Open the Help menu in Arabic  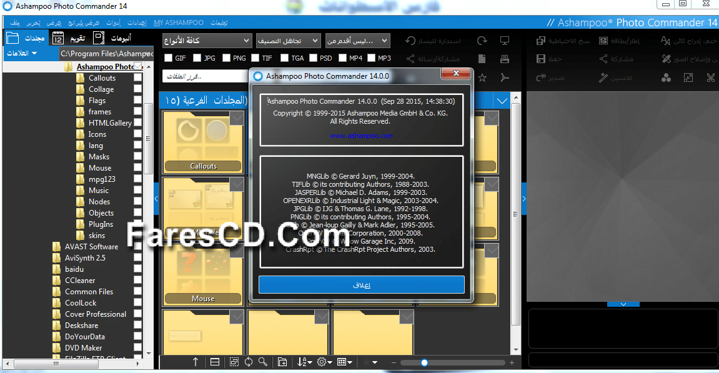pyautogui.click(x=219, y=22)
